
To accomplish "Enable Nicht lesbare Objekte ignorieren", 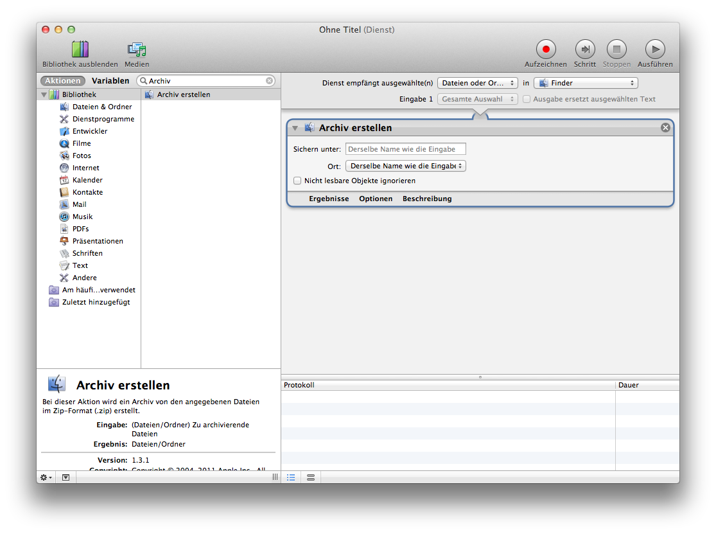I will click(297, 181).
